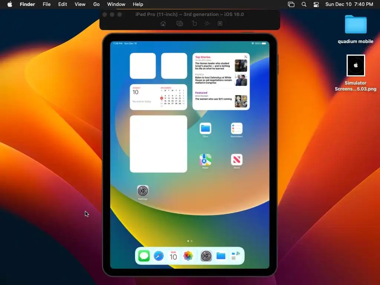
Task: Open Spotlight search in the menu bar
Action: [304, 4]
